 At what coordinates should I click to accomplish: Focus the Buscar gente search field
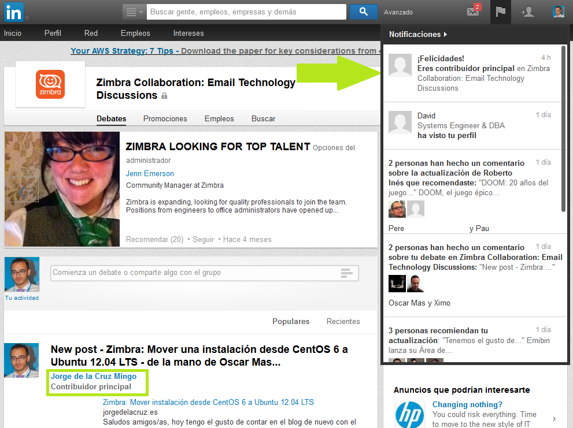(246, 12)
